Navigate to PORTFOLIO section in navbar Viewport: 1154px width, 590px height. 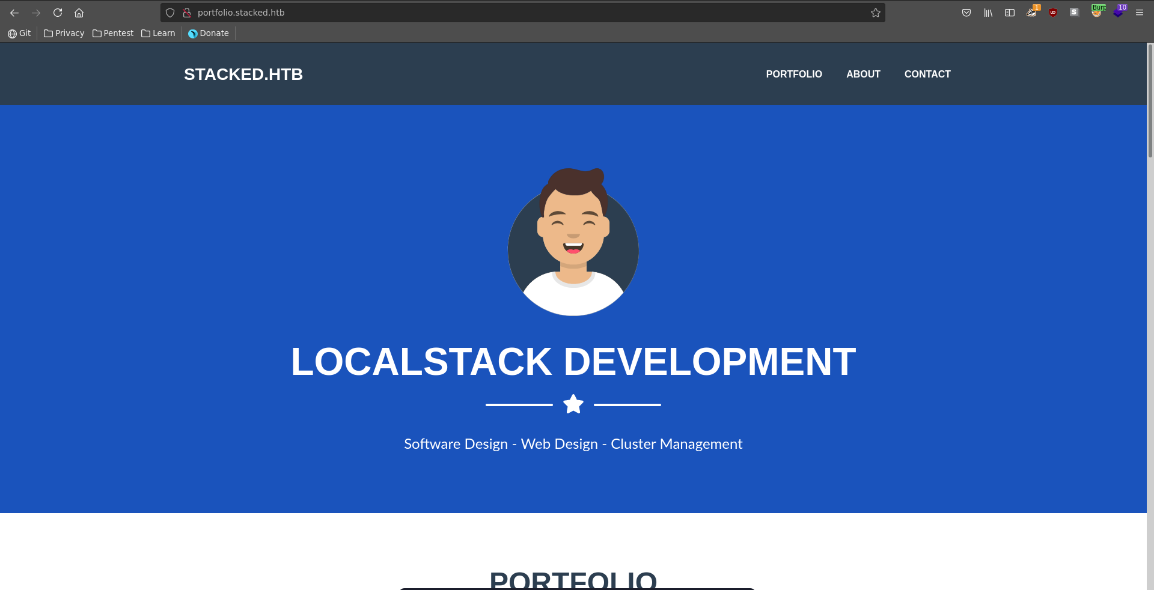pyautogui.click(x=793, y=74)
